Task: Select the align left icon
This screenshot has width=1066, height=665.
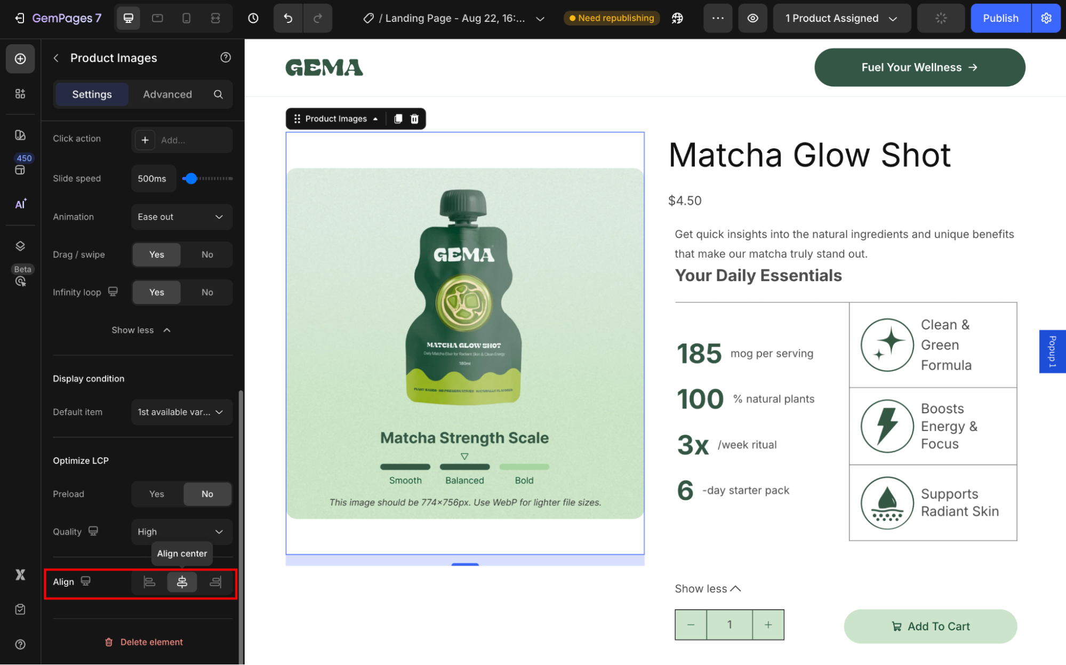Action: point(149,582)
